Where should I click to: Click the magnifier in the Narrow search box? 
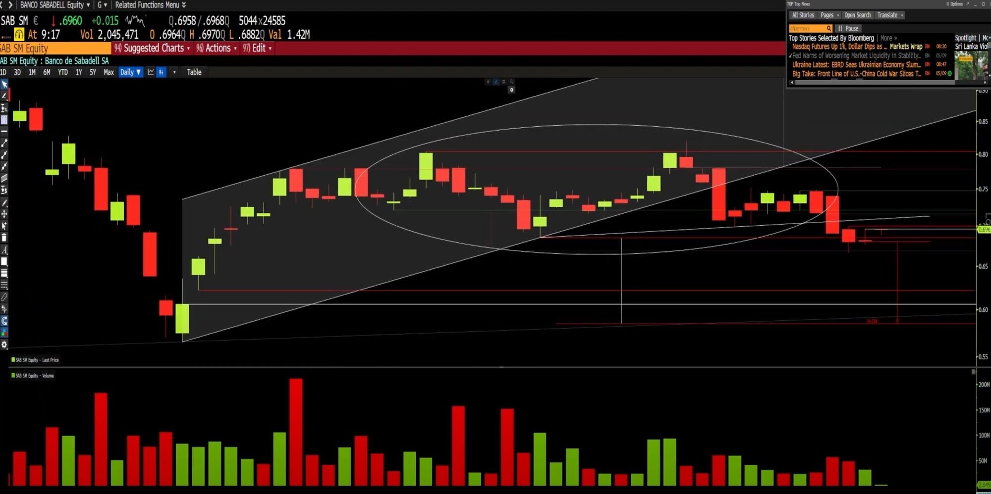828,29
